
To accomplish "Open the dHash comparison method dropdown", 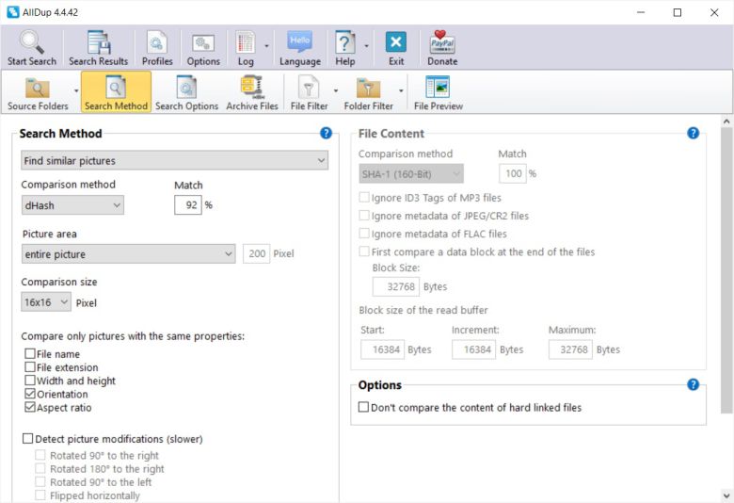I will pos(72,204).
